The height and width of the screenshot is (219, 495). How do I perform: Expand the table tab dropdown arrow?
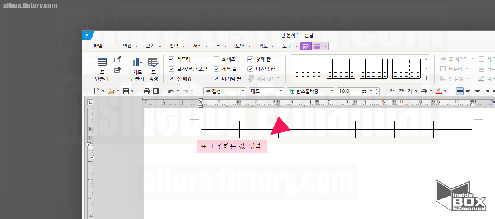coord(326,46)
